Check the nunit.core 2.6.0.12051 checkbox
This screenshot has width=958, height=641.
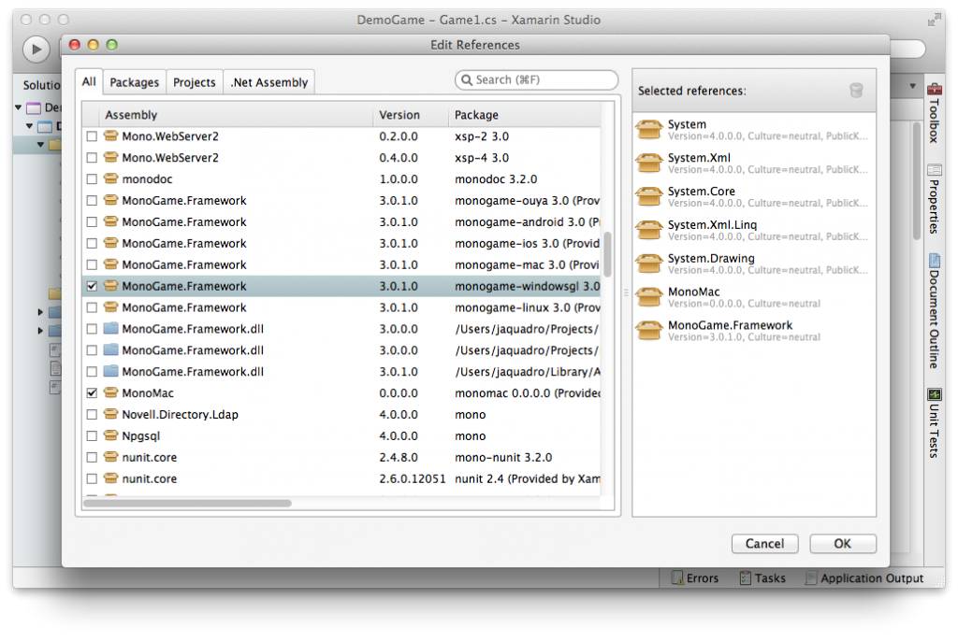point(92,478)
